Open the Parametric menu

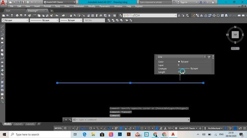point(105,7)
